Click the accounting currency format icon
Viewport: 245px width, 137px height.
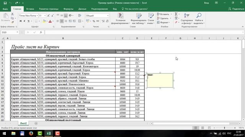[88, 21]
